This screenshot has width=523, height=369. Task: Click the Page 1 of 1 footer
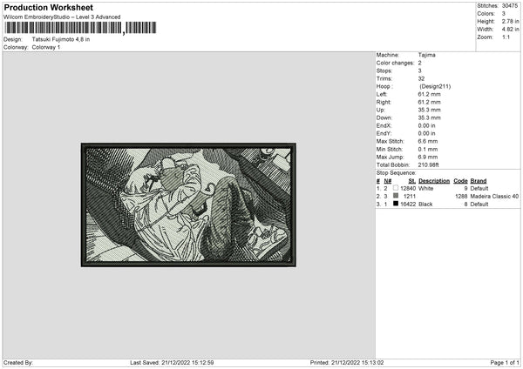(x=505, y=362)
